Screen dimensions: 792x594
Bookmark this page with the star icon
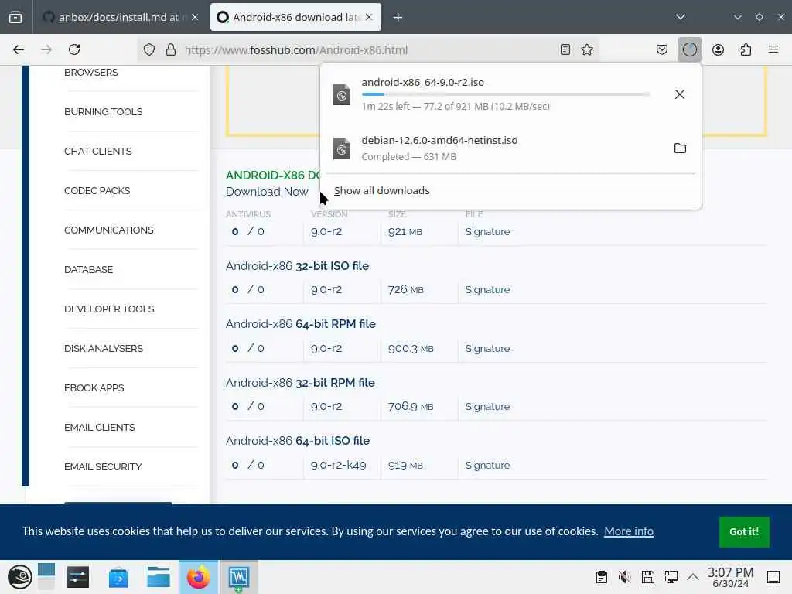coord(586,49)
